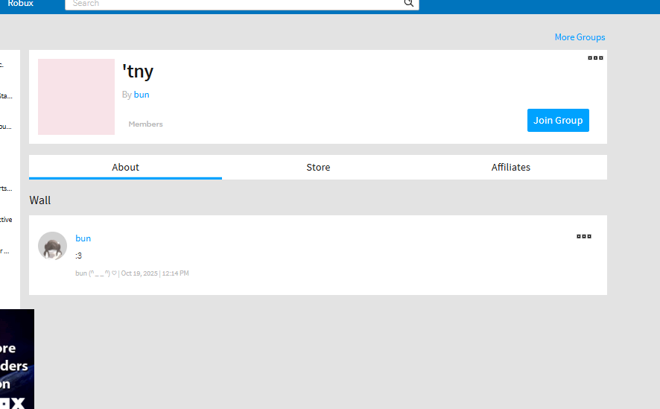Image resolution: width=660 pixels, height=409 pixels.
Task: Click the Wall section heading
Action: [x=40, y=200]
